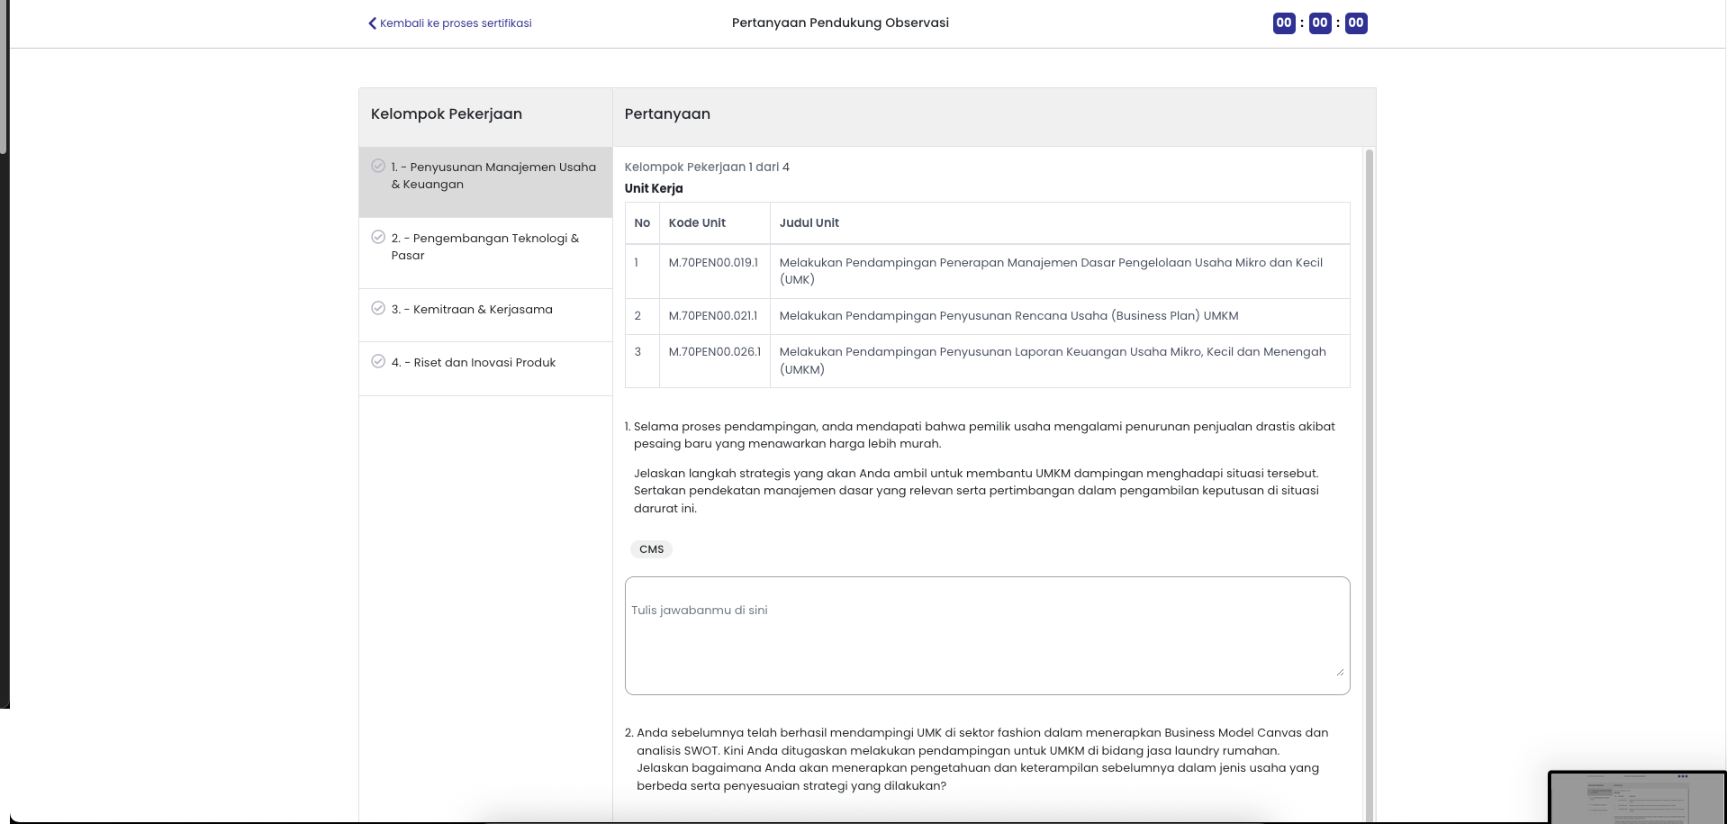Click the minutes box of the countdown timer
The width and height of the screenshot is (1727, 824).
coord(1320,23)
